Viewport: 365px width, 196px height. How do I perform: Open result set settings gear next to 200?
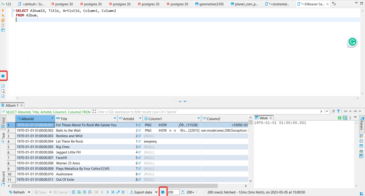(163, 192)
